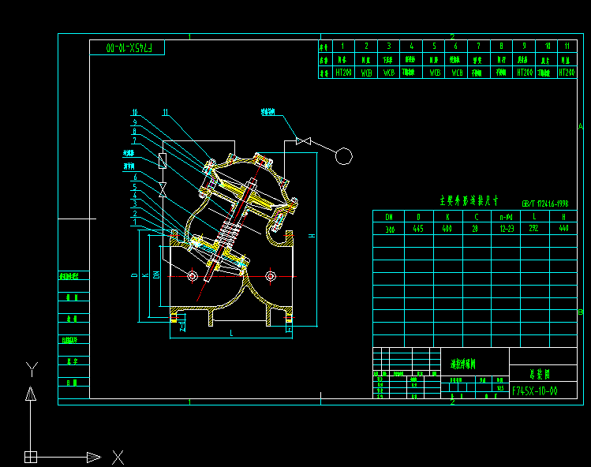Click zone marker A on the right border
Viewport: 591px width, 467px height.
pos(581,126)
